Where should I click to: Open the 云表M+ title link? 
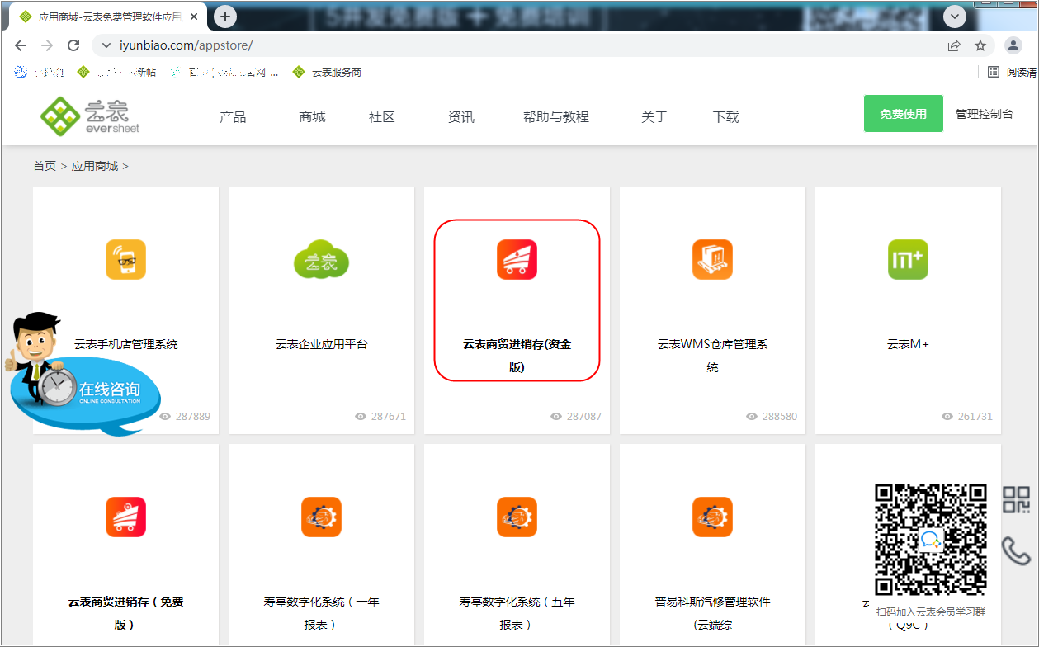tap(908, 344)
